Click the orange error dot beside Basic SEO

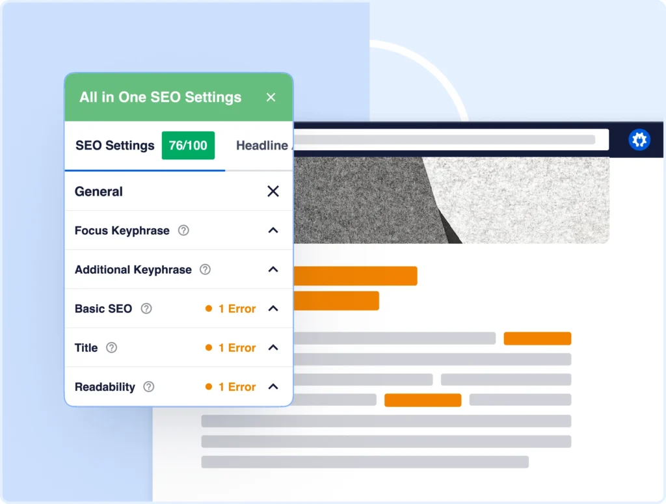coord(209,308)
